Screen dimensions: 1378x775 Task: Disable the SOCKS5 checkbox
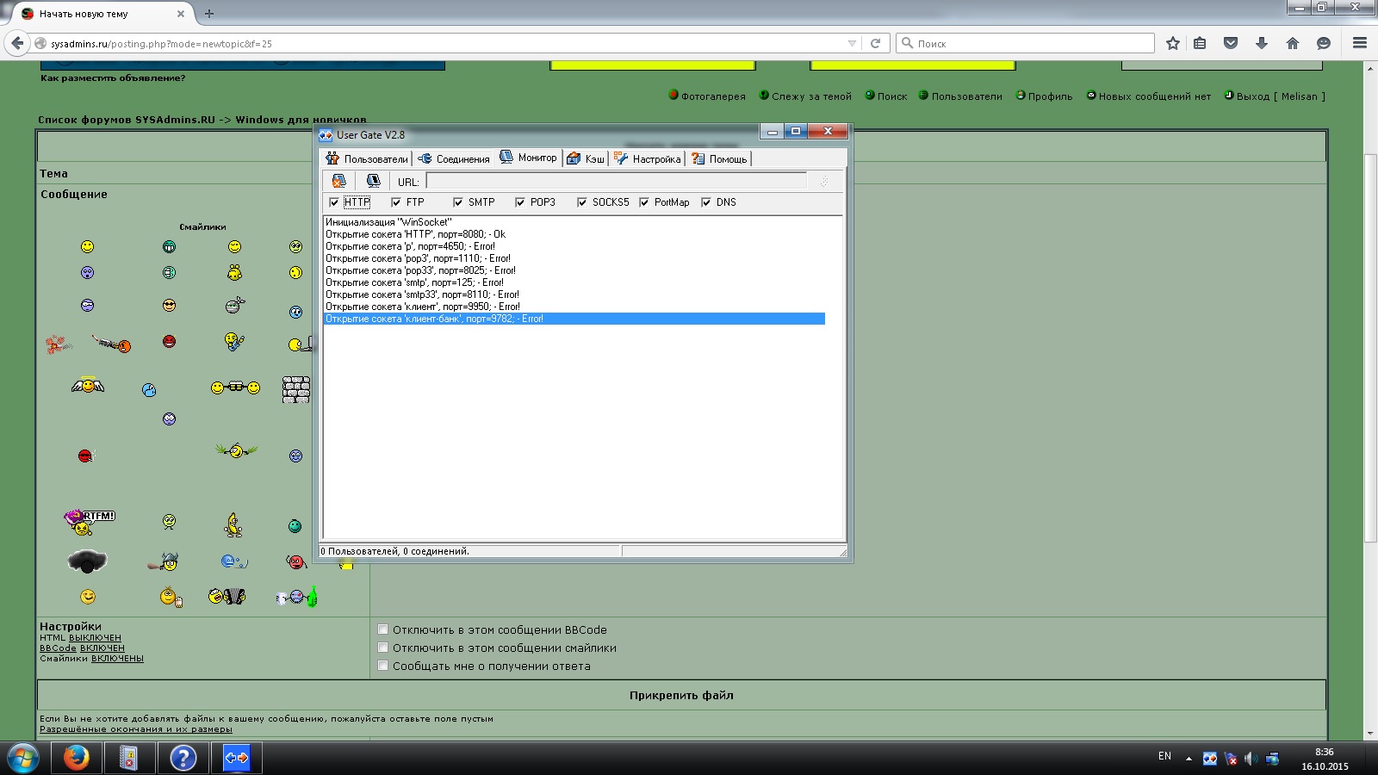582,202
